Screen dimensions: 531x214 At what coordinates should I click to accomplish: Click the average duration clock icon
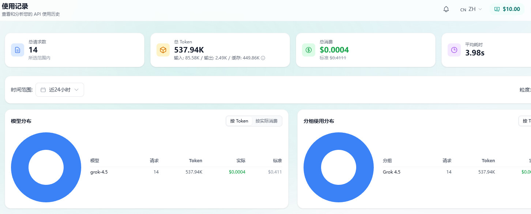point(454,50)
